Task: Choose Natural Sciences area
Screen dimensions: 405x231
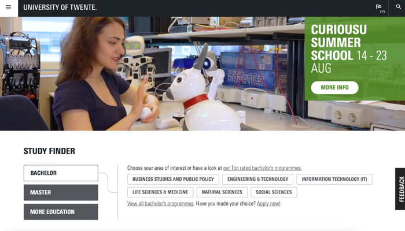Action: [x=222, y=192]
